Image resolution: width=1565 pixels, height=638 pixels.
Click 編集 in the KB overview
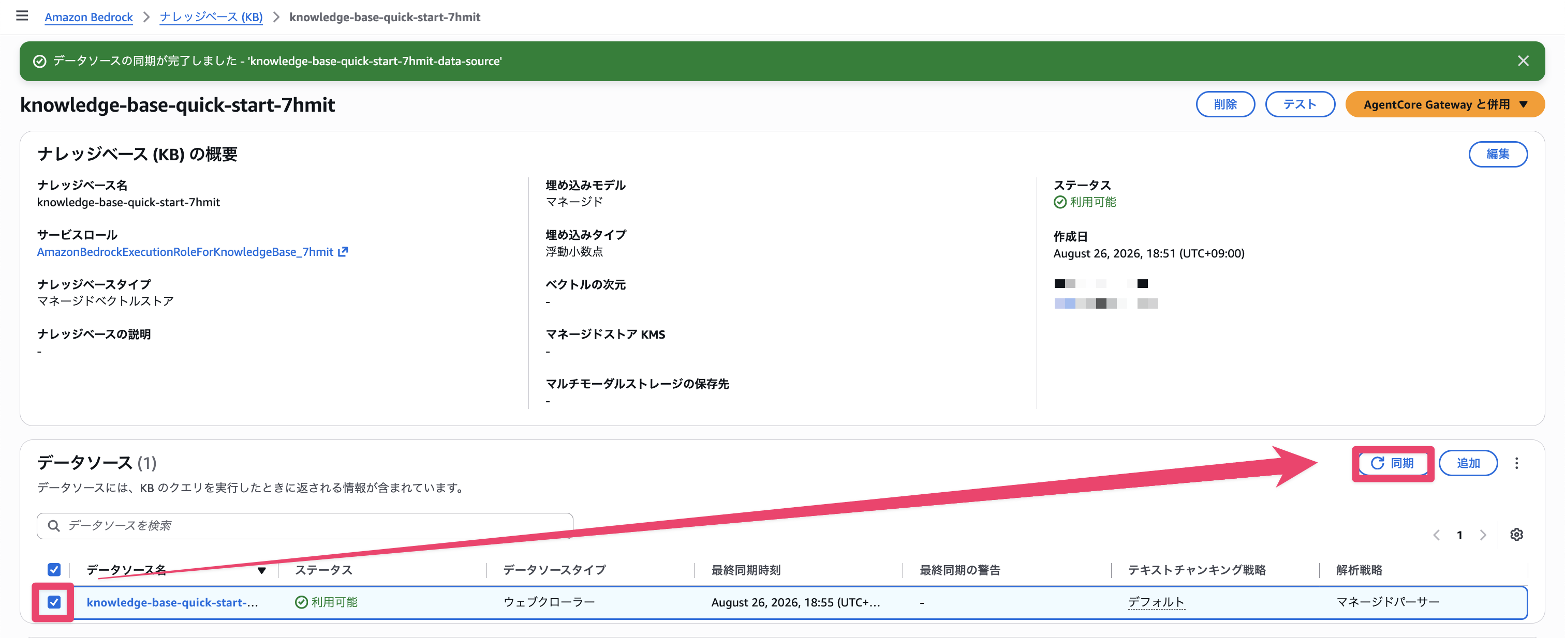tap(1498, 154)
